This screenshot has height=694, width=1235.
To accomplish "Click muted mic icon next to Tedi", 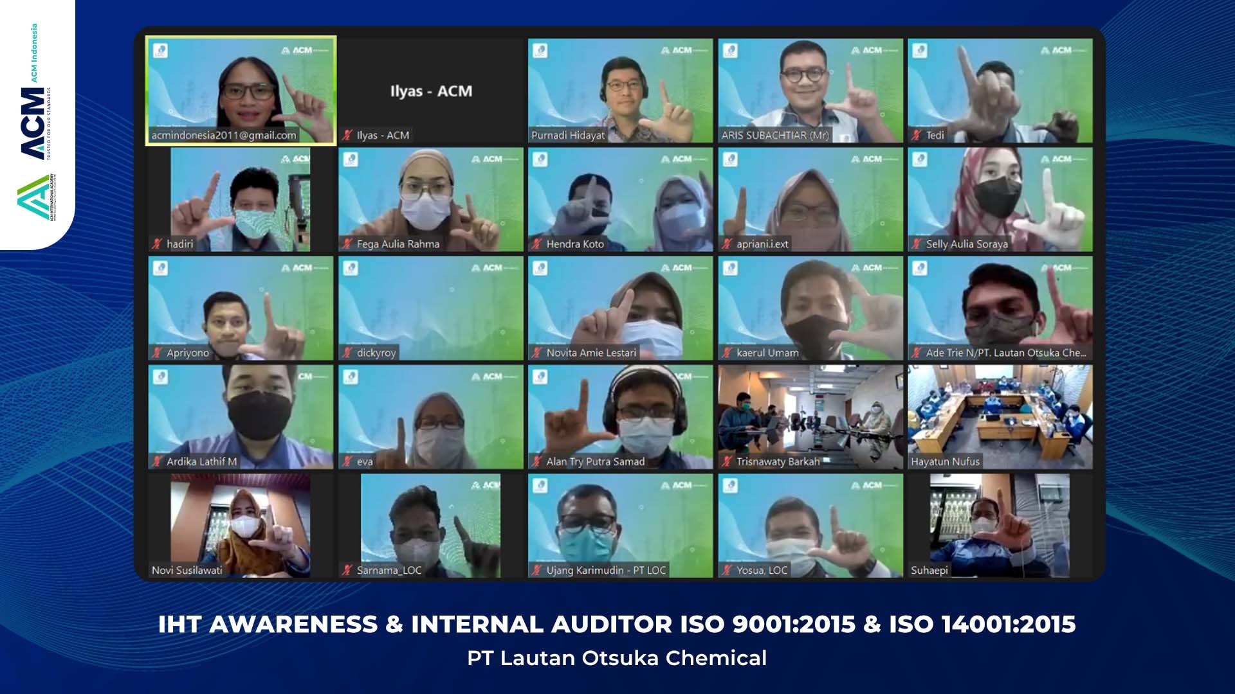I will (x=917, y=135).
